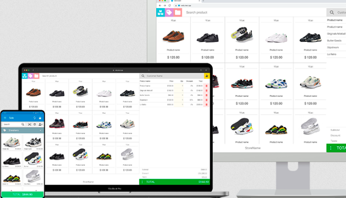Click Originals Niteball in monitor cart list
The width and height of the screenshot is (346, 198).
pos(336,34)
